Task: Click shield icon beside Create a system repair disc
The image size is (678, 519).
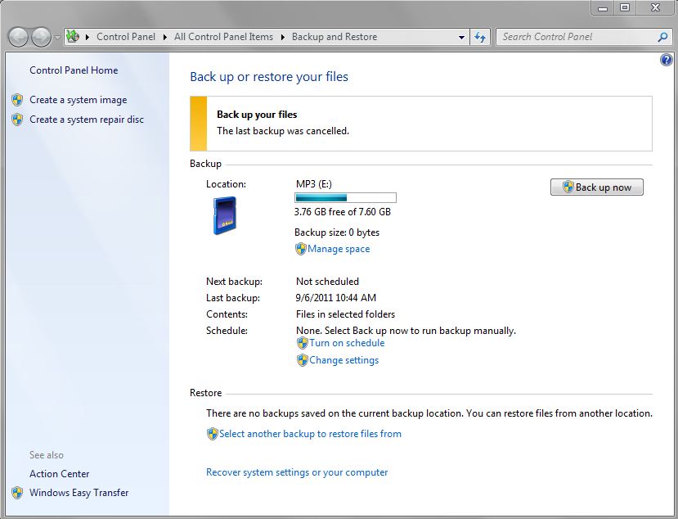Action: click(x=17, y=120)
